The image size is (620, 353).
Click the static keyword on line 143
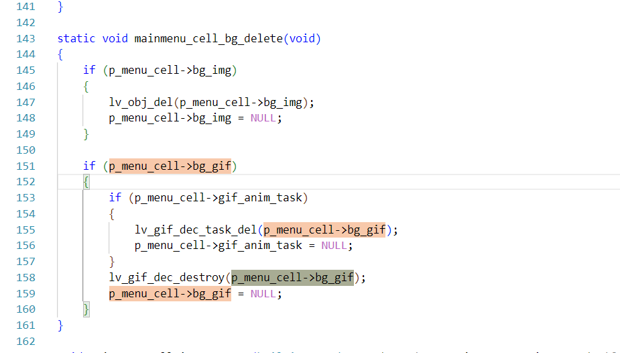pyautogui.click(x=76, y=38)
